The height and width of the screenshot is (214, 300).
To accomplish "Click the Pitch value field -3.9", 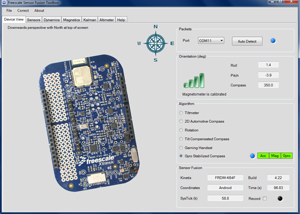I will [269, 75].
